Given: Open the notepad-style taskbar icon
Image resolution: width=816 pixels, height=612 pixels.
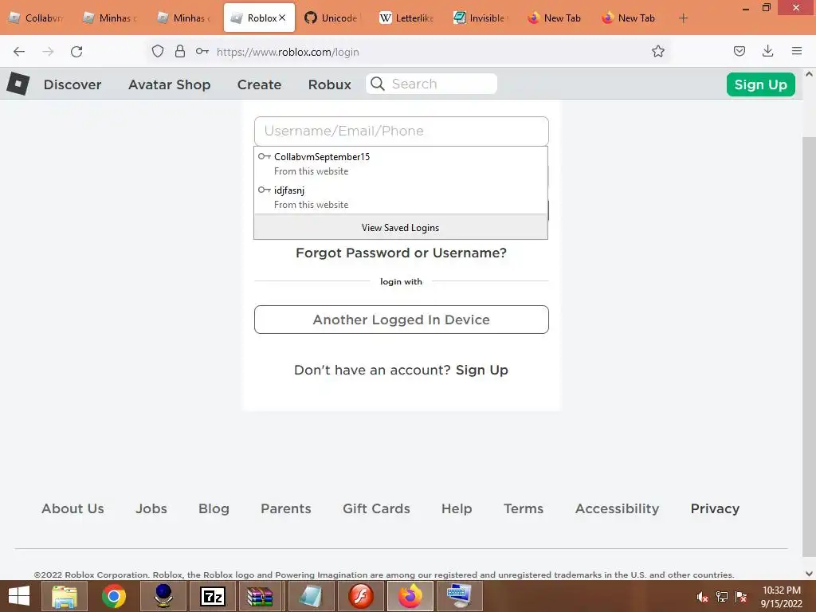Looking at the screenshot, I should coord(312,596).
